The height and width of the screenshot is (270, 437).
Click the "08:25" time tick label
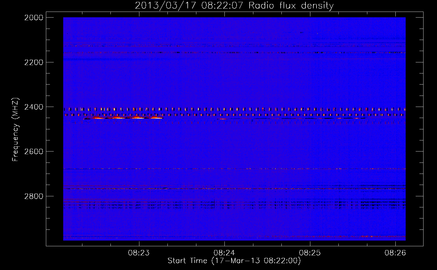tap(310, 253)
